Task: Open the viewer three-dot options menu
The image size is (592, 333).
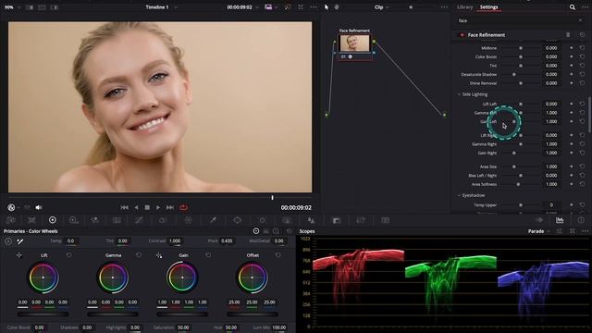Action: pyautogui.click(x=314, y=7)
